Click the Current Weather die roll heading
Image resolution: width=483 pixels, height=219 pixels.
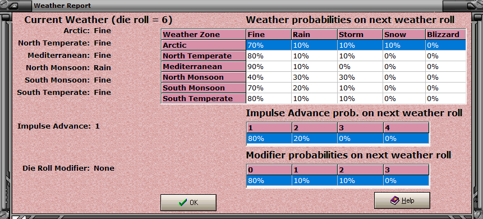click(98, 20)
